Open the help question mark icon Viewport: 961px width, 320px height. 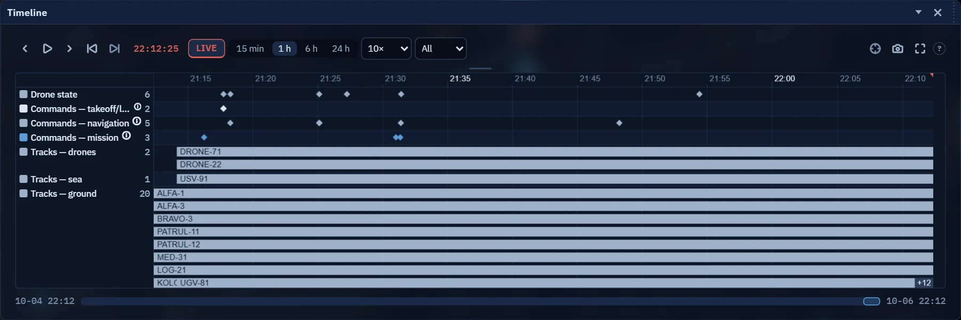point(939,49)
